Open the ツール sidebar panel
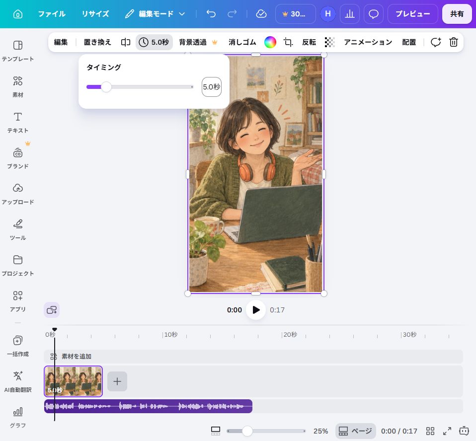Screen dimensions: 476x441 [x=18, y=229]
